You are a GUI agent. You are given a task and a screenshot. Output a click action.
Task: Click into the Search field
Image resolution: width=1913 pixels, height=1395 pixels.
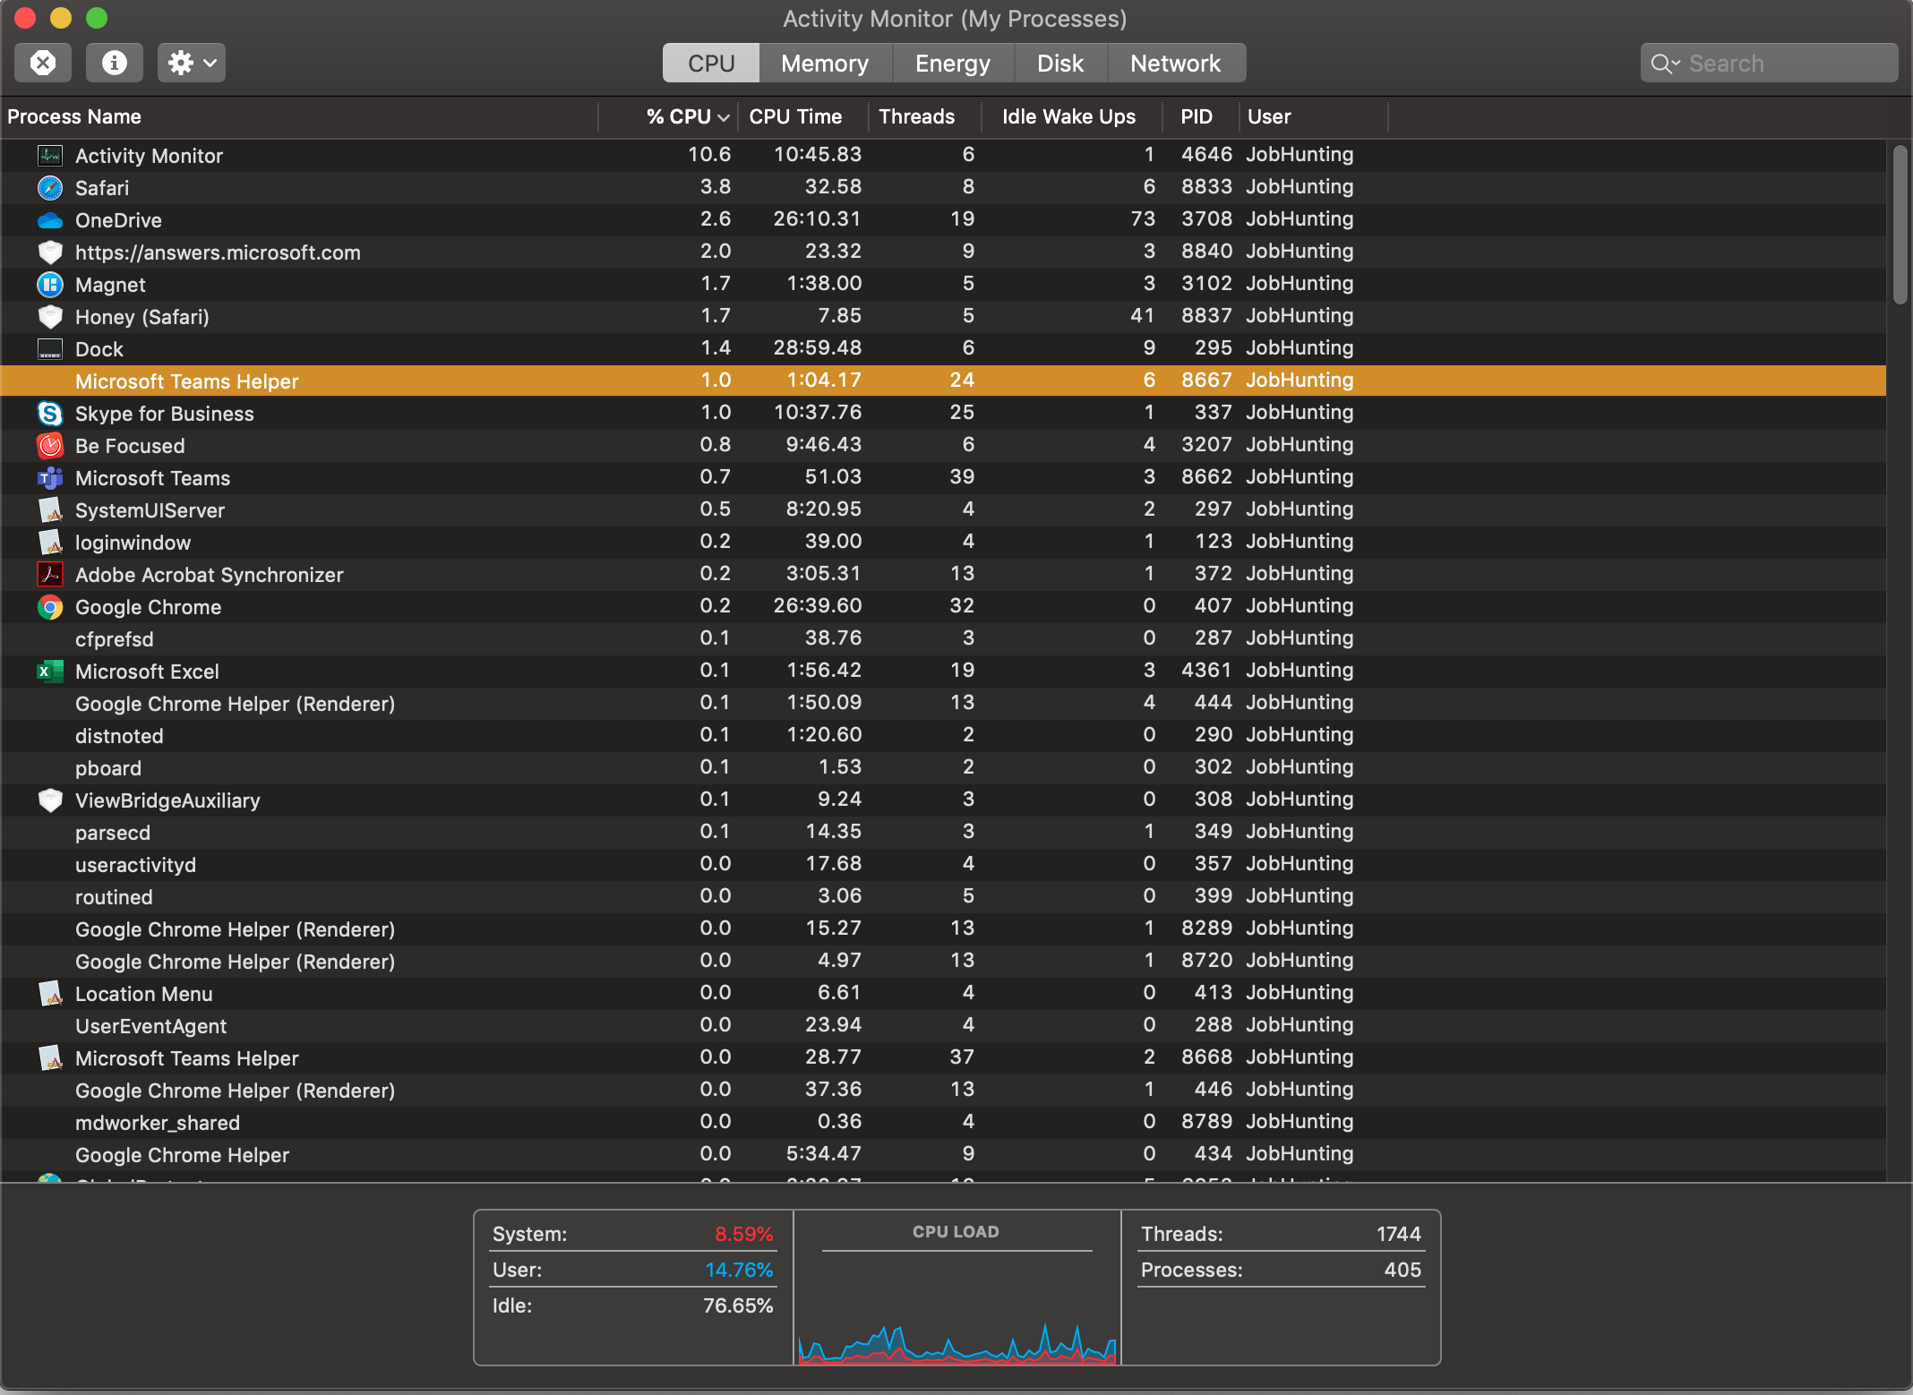(x=1782, y=64)
